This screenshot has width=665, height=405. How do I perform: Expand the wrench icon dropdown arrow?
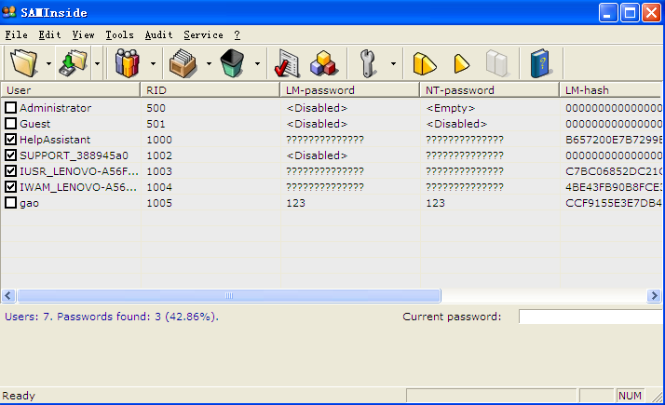click(393, 63)
